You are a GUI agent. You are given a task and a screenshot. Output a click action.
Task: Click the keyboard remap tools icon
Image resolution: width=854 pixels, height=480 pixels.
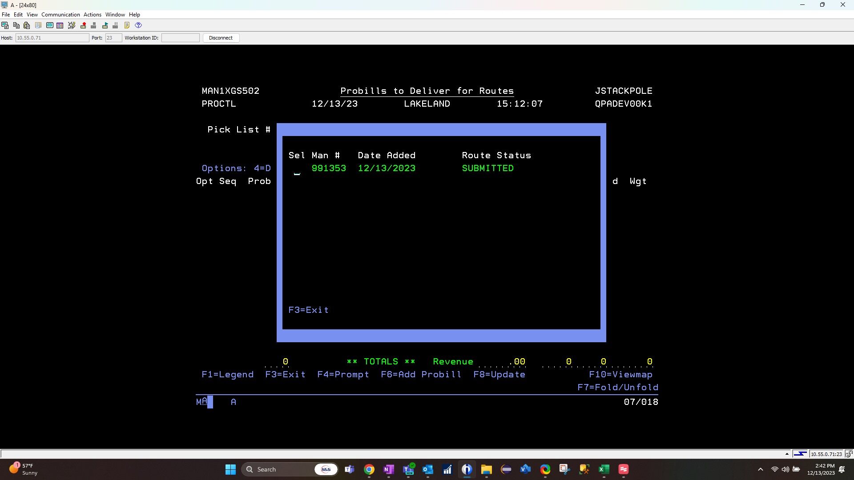tap(71, 25)
